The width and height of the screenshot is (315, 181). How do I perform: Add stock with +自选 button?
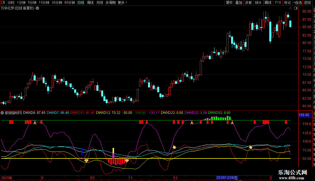coord(297,3)
